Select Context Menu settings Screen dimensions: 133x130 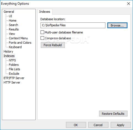coord(18,38)
